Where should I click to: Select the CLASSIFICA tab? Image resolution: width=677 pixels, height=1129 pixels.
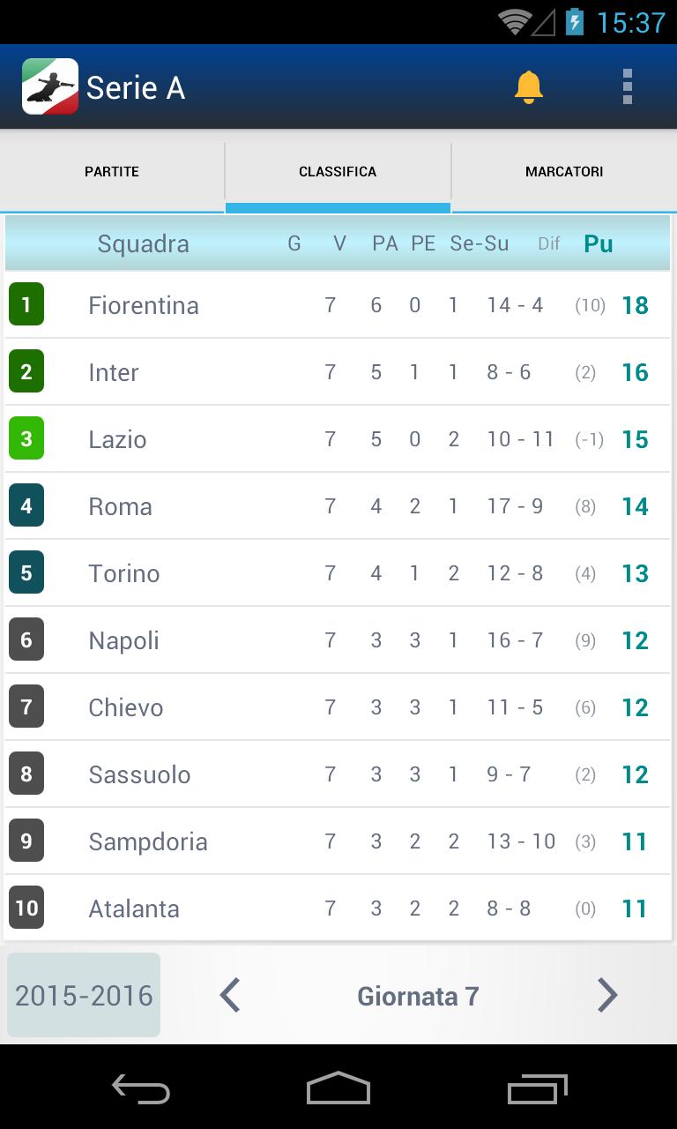click(338, 171)
